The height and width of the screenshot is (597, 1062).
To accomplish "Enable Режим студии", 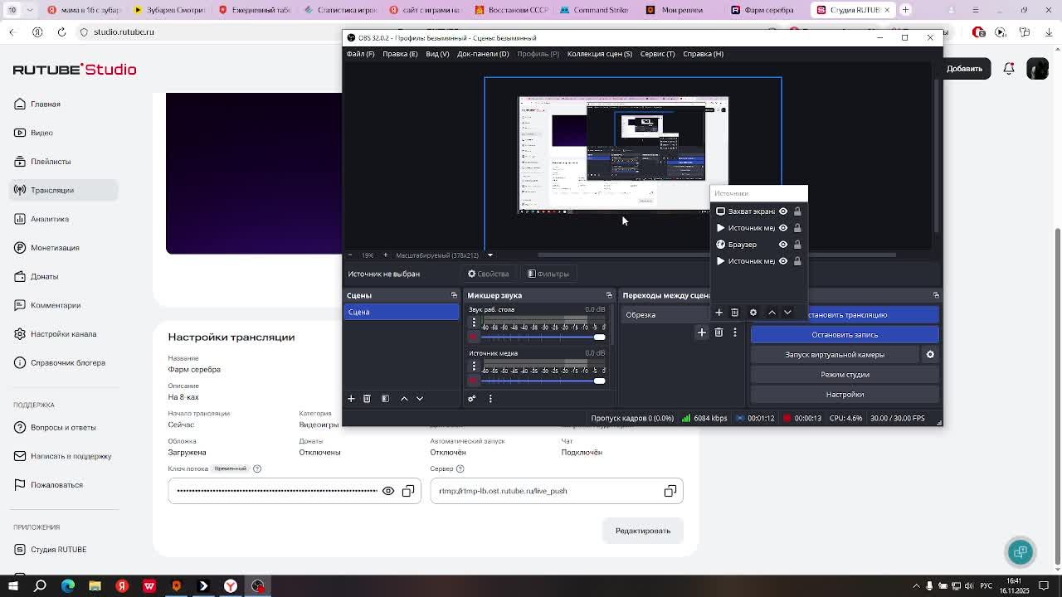I will coord(845,375).
